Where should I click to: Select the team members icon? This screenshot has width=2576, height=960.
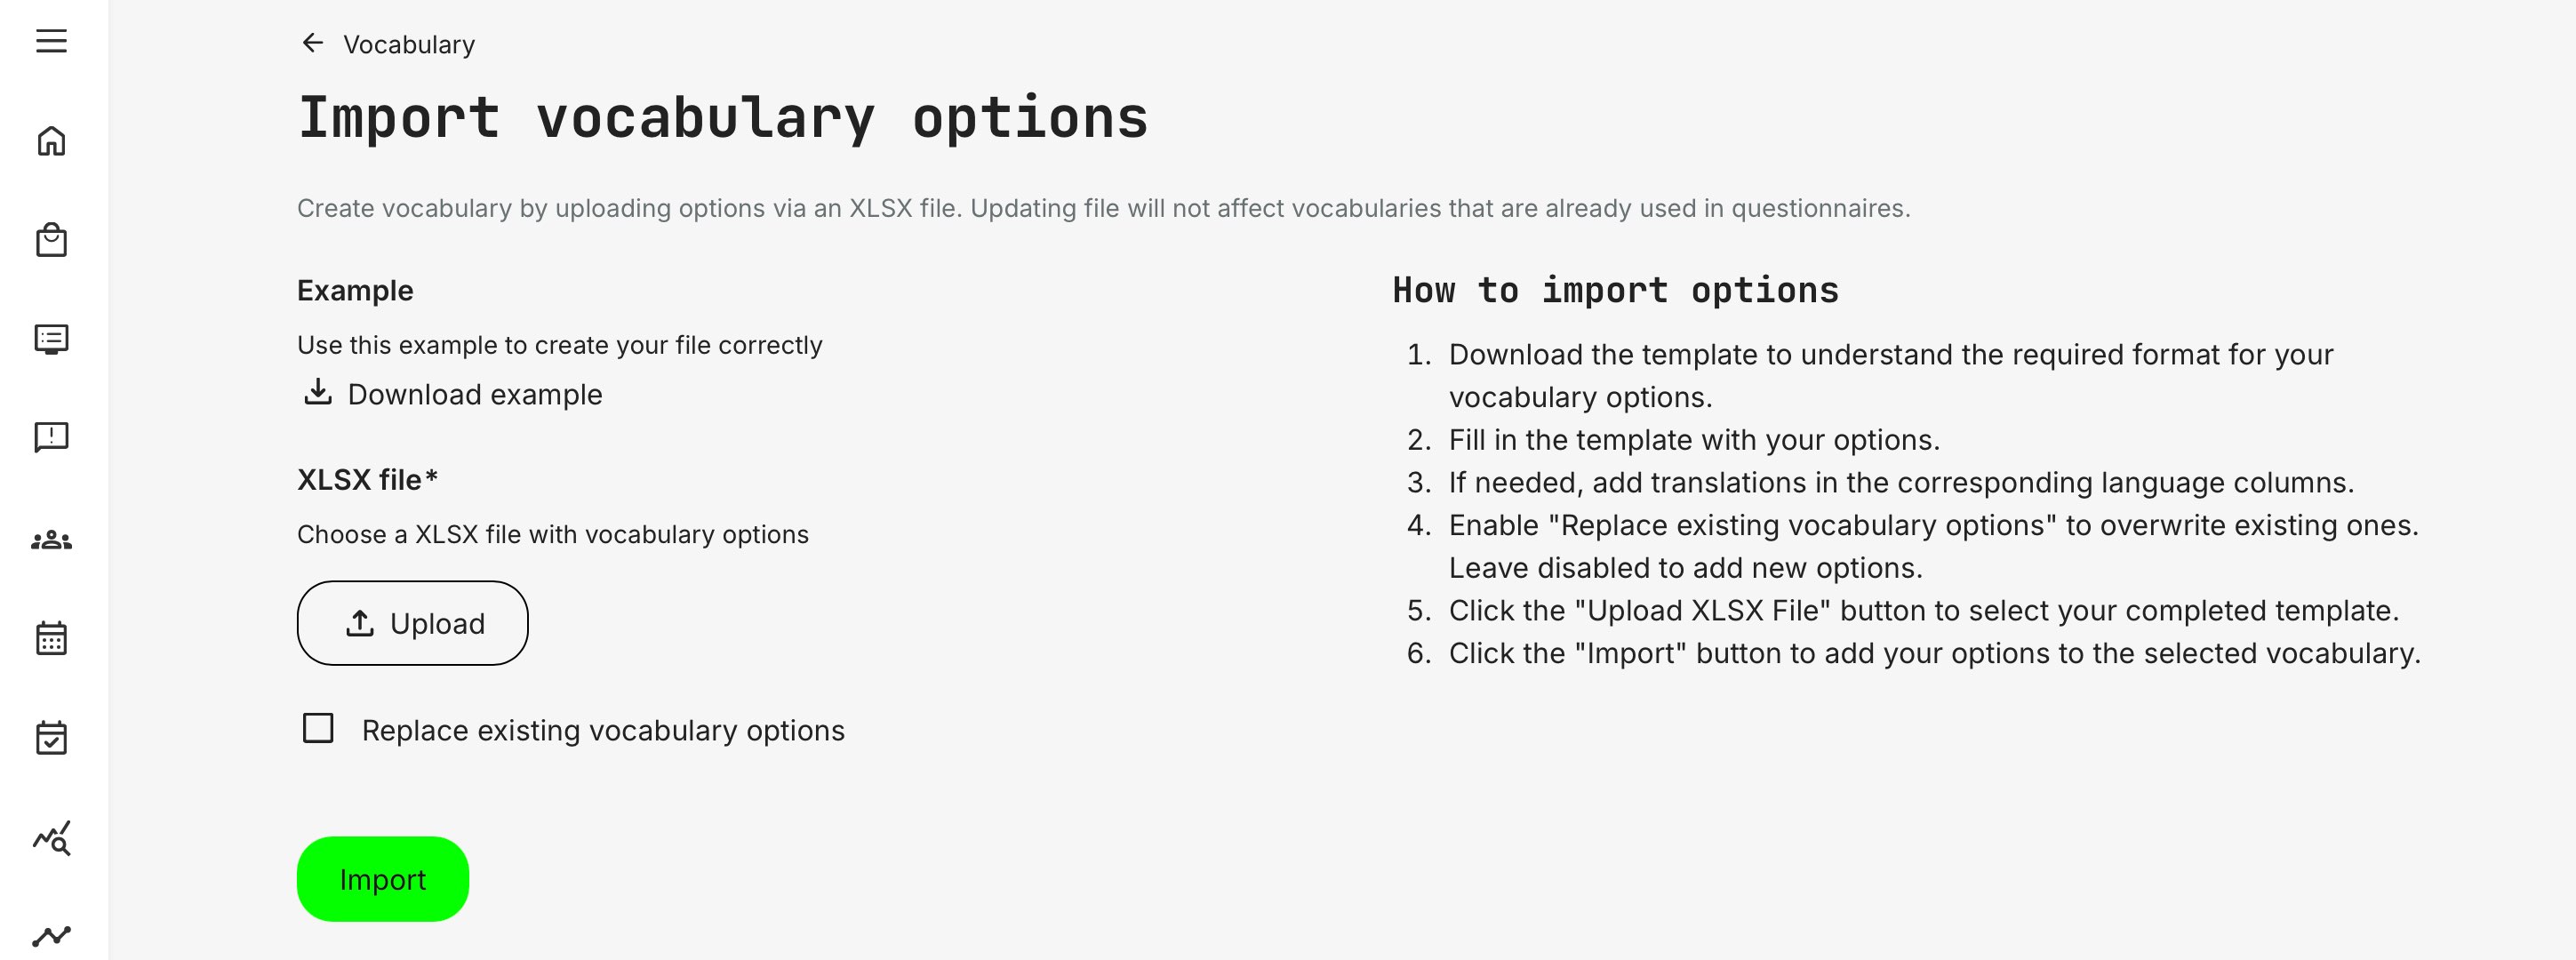52,538
